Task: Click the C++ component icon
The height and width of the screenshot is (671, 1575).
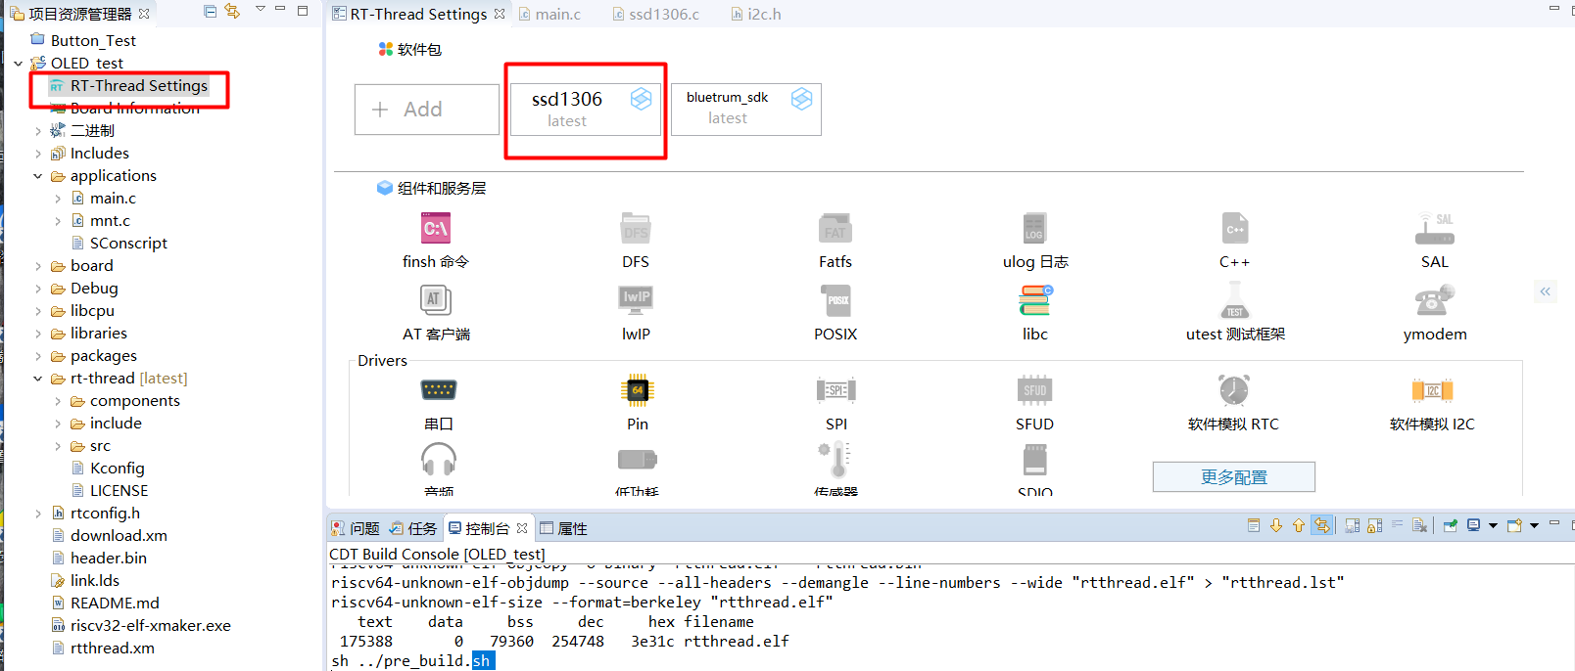Action: [x=1235, y=229]
